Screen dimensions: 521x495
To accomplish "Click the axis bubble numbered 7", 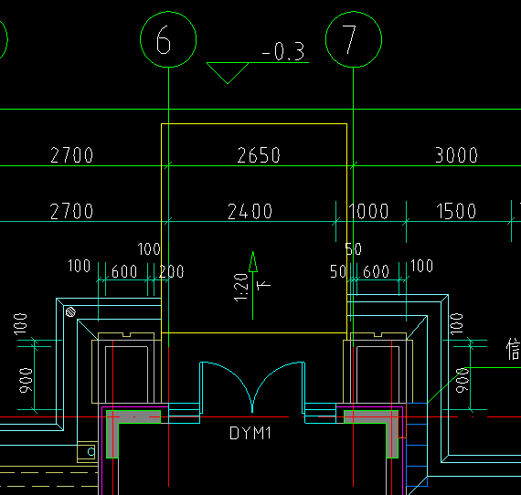I will 354,39.
